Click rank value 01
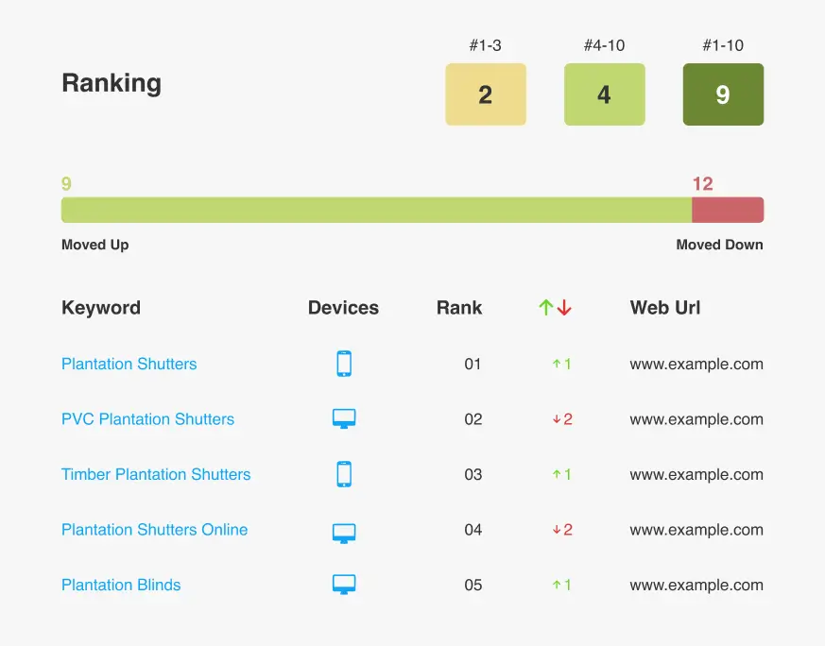The height and width of the screenshot is (646, 825). 473,364
